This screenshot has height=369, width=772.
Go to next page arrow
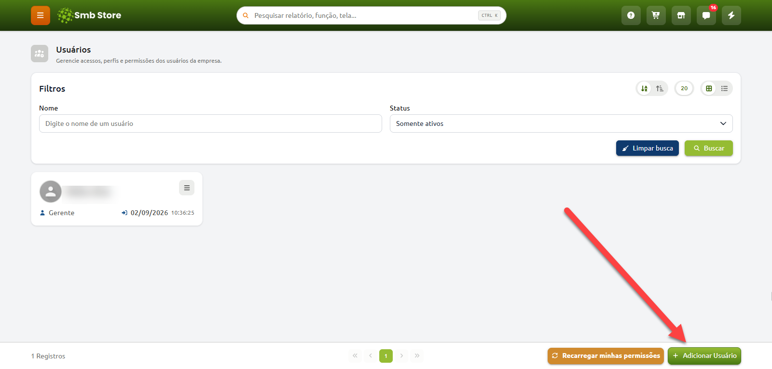401,355
